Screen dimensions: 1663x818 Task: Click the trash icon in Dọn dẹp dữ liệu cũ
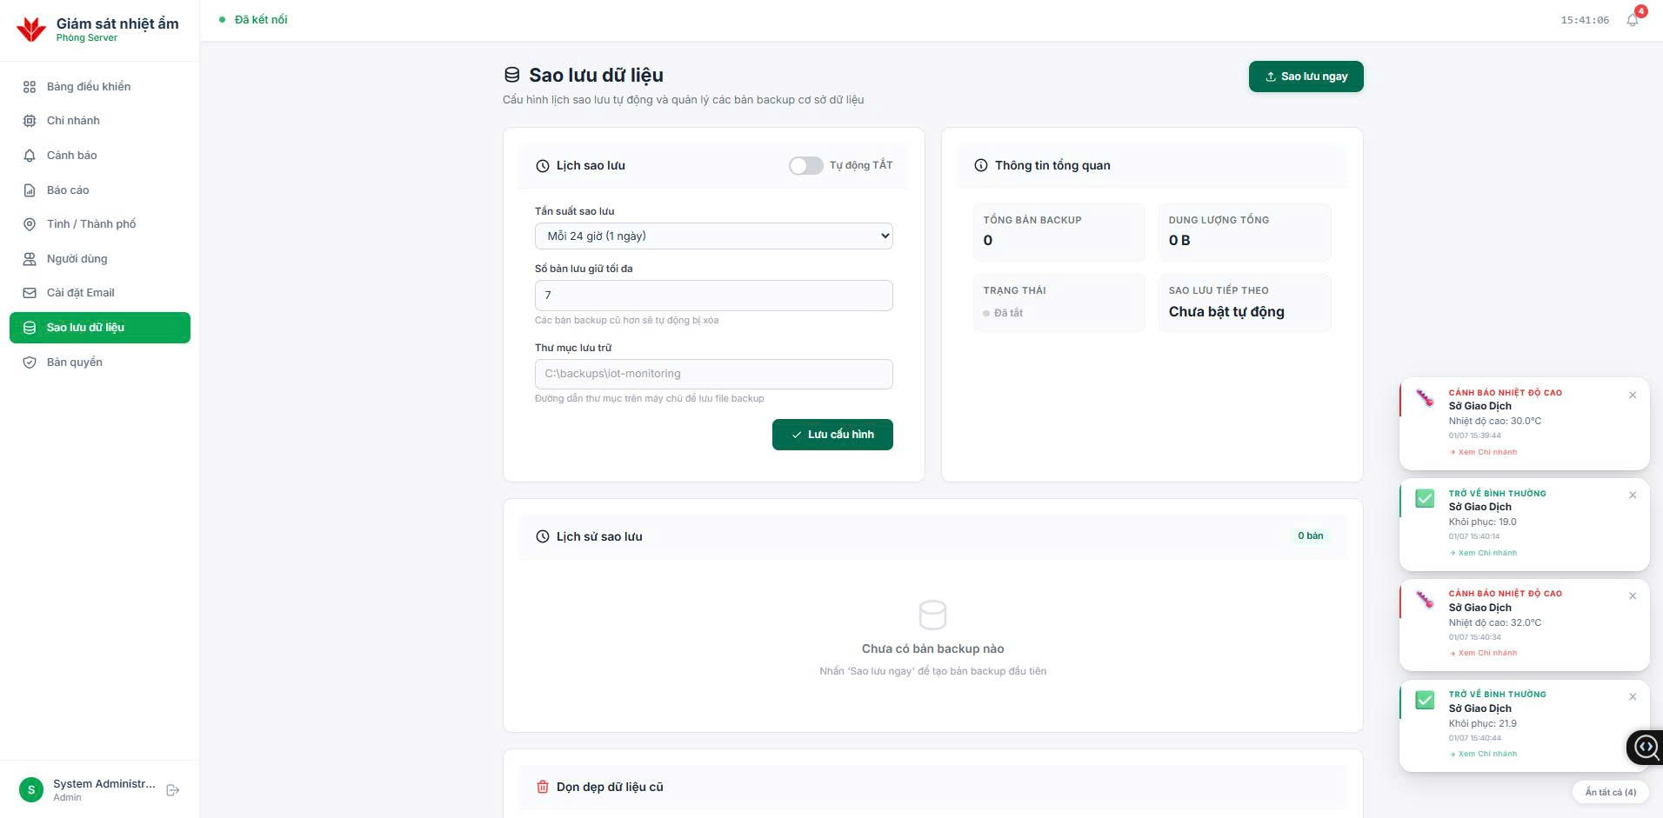coord(543,787)
